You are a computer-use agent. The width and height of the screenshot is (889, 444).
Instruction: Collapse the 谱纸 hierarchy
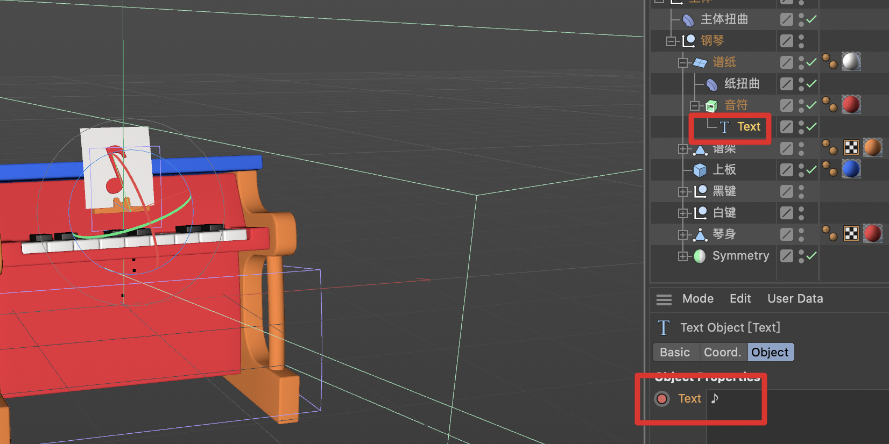(x=683, y=63)
